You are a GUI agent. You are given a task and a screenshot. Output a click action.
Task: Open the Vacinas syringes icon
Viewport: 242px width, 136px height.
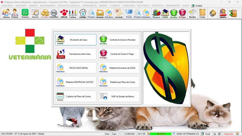click(x=73, y=13)
